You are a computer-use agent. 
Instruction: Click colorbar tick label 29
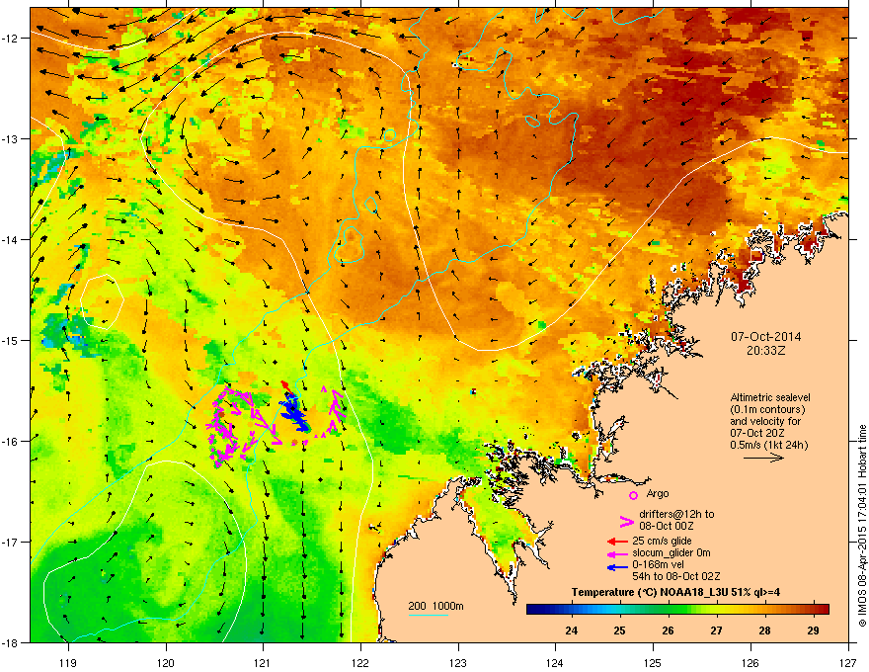pyautogui.click(x=813, y=630)
